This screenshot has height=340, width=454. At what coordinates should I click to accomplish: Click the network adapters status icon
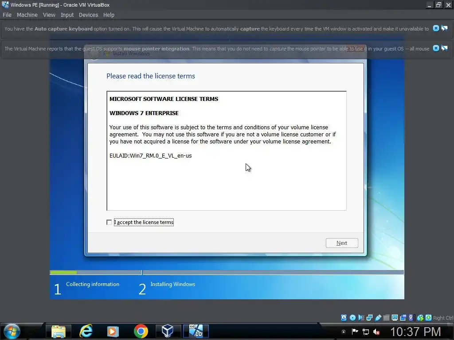(369, 318)
